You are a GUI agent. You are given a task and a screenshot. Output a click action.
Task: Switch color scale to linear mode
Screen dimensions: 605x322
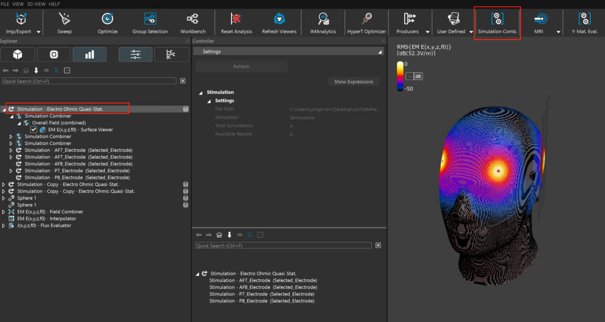409,76
